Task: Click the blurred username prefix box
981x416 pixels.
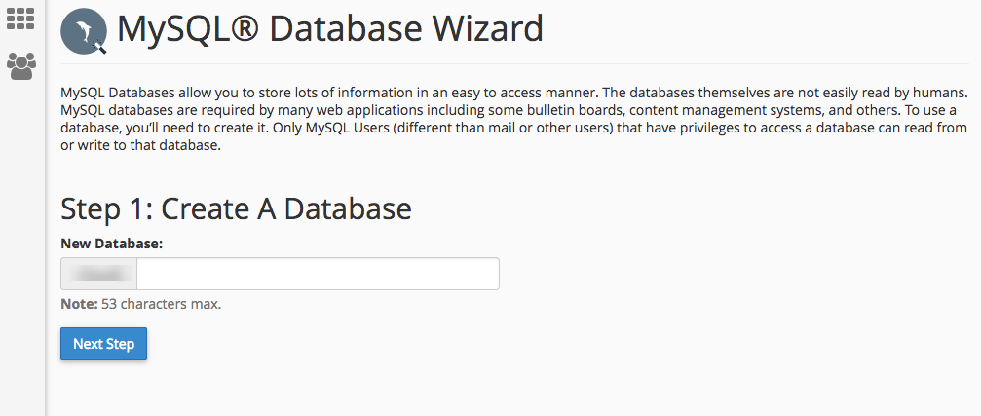Action: (x=98, y=274)
